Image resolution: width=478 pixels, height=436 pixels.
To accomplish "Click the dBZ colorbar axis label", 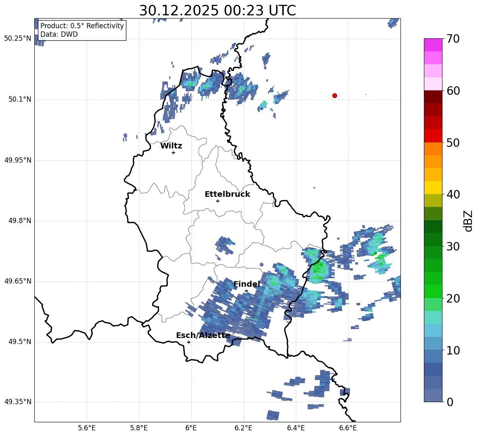I will point(469,221).
